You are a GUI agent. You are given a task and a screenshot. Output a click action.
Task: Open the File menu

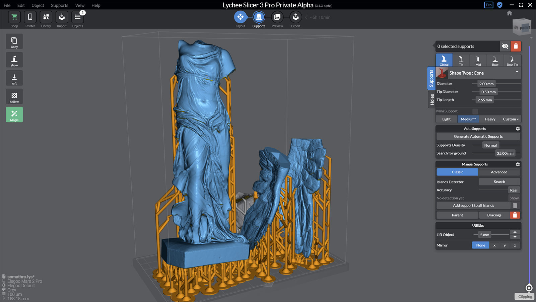pos(7,5)
